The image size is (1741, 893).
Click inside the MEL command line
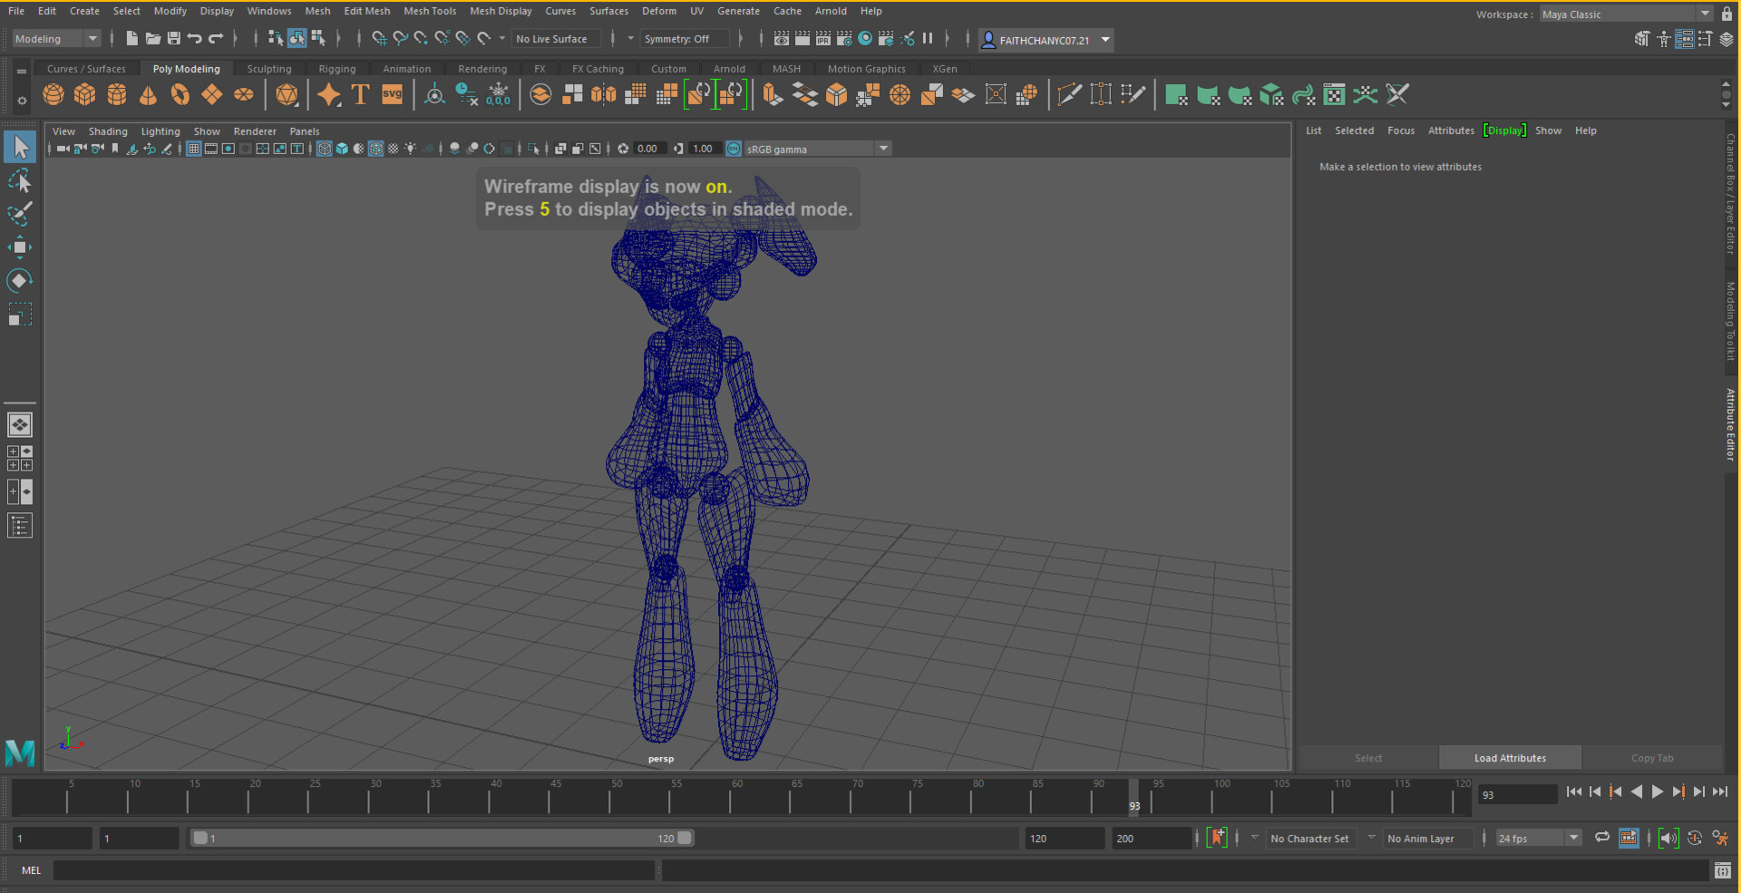354,870
